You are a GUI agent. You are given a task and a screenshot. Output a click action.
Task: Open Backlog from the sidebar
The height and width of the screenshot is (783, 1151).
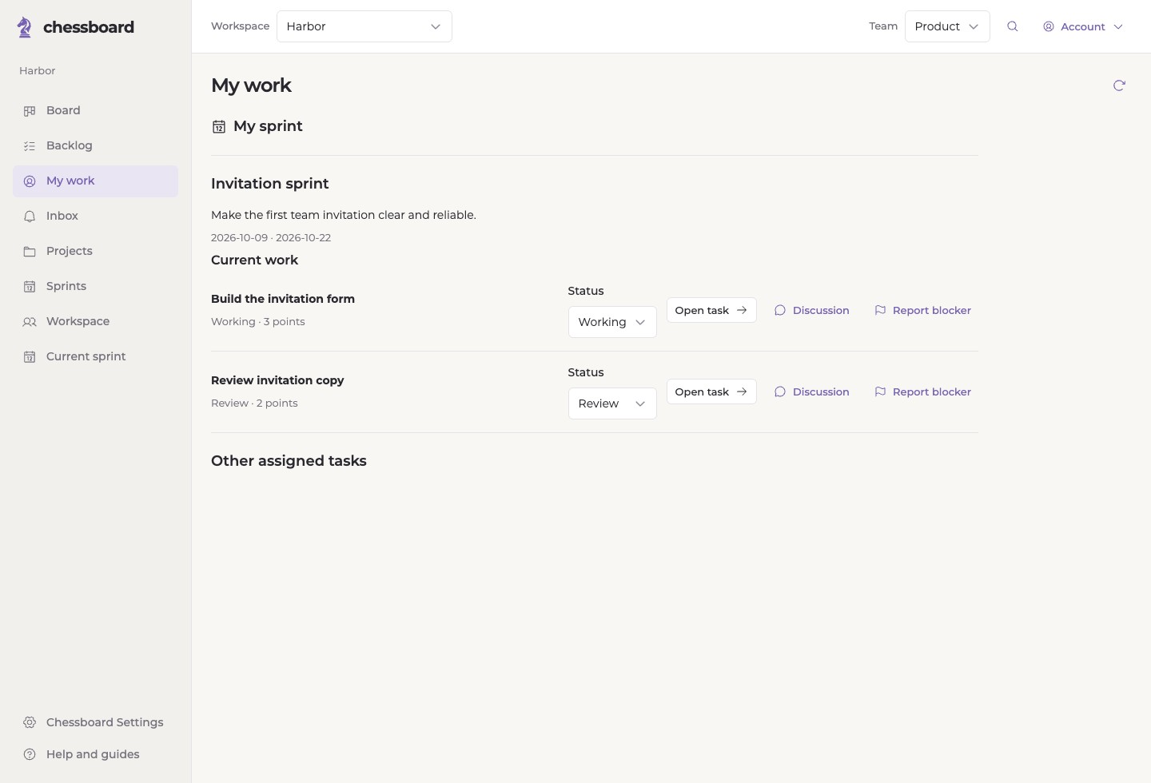[95, 146]
